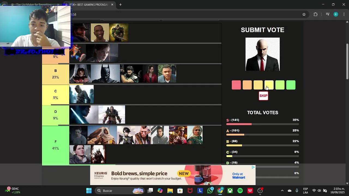Select the Eivor viking thumbnail in D tier
This screenshot has width=349, height=196.
[x=112, y=115]
